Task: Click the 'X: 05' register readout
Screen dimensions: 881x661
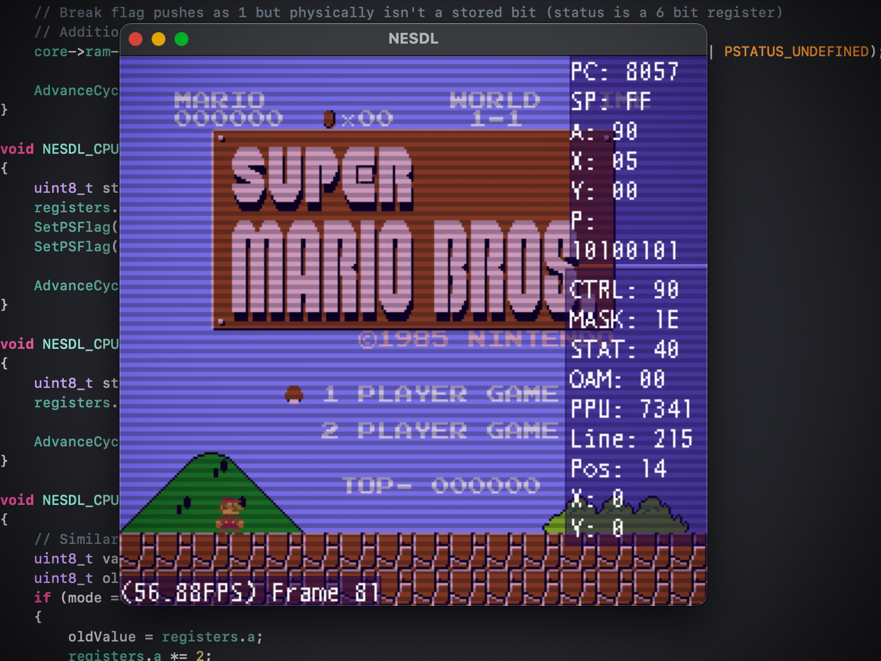Action: [x=604, y=161]
